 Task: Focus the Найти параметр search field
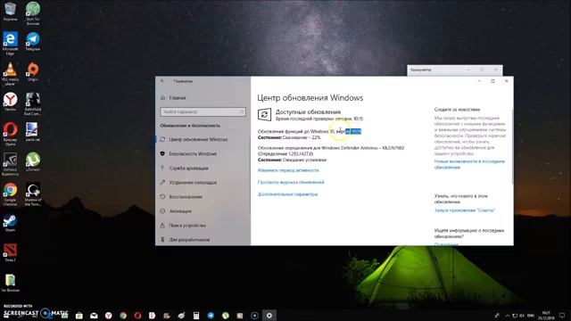tap(203, 111)
